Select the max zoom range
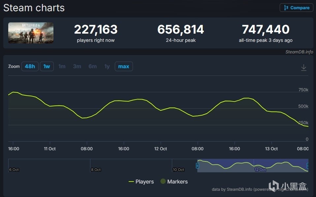Viewport: 316px width, 197px height. 124,67
